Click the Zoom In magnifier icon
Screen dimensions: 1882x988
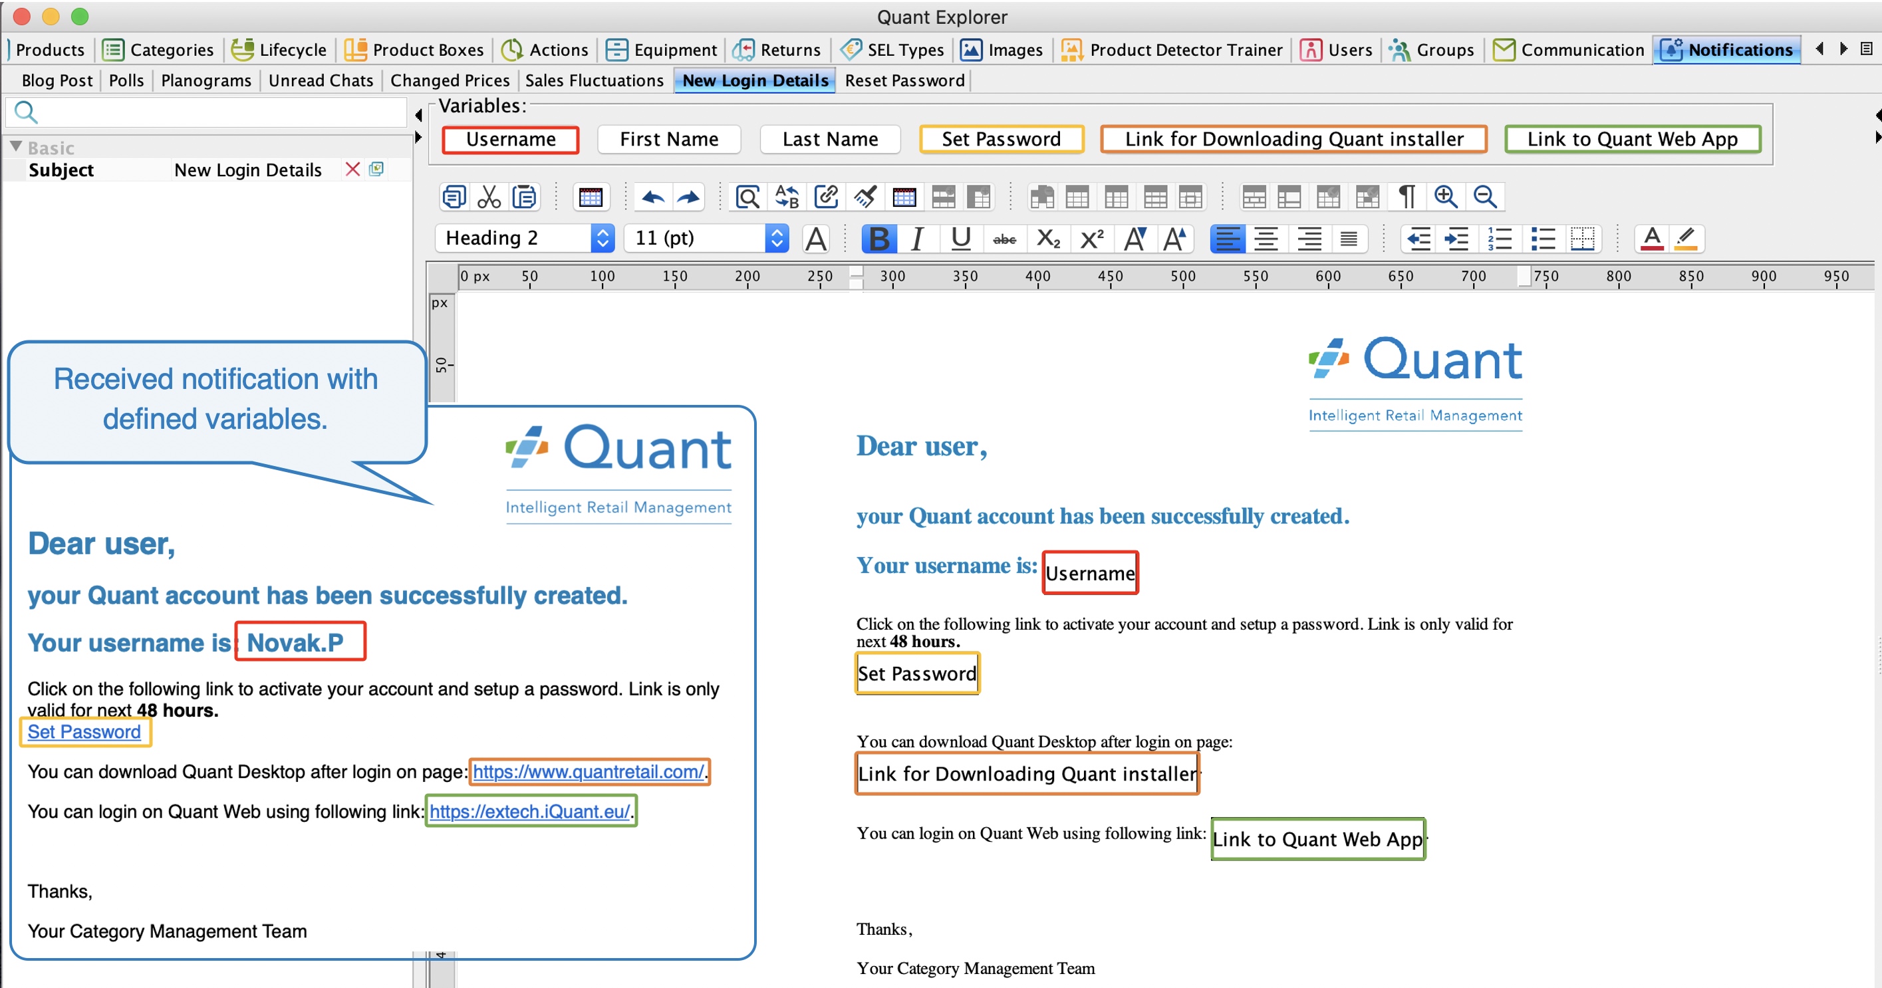pos(1446,196)
